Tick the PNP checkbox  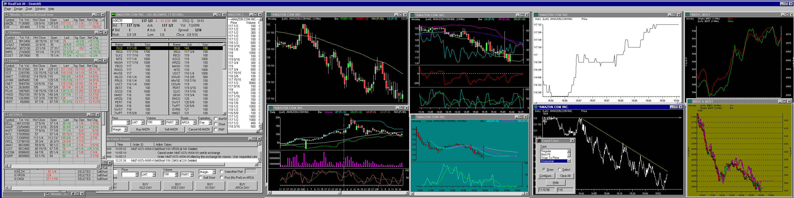tap(216, 129)
